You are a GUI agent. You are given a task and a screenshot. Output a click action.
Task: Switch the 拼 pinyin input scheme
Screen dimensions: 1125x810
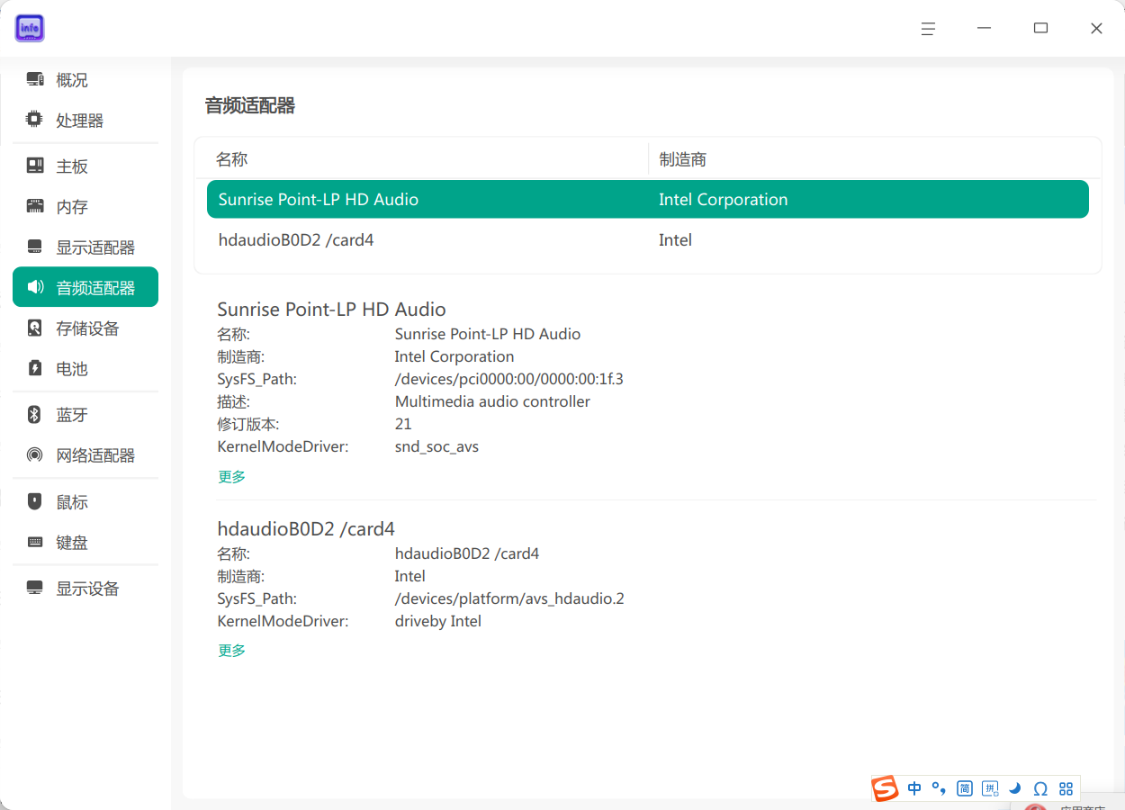pos(990,788)
